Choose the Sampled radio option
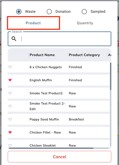Viewport: 119px width, 165px height. coord(84,12)
